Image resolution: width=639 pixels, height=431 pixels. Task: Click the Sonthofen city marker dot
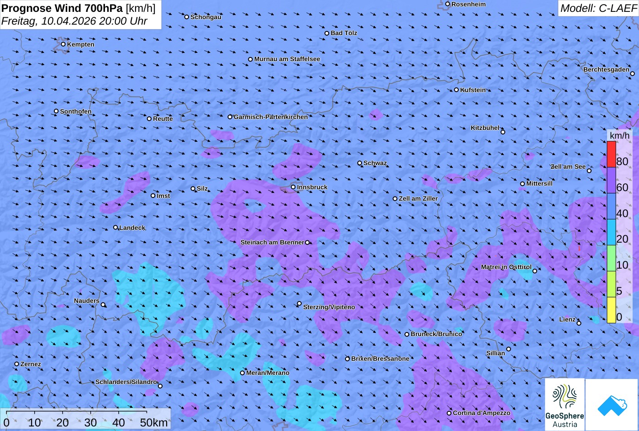(x=57, y=111)
